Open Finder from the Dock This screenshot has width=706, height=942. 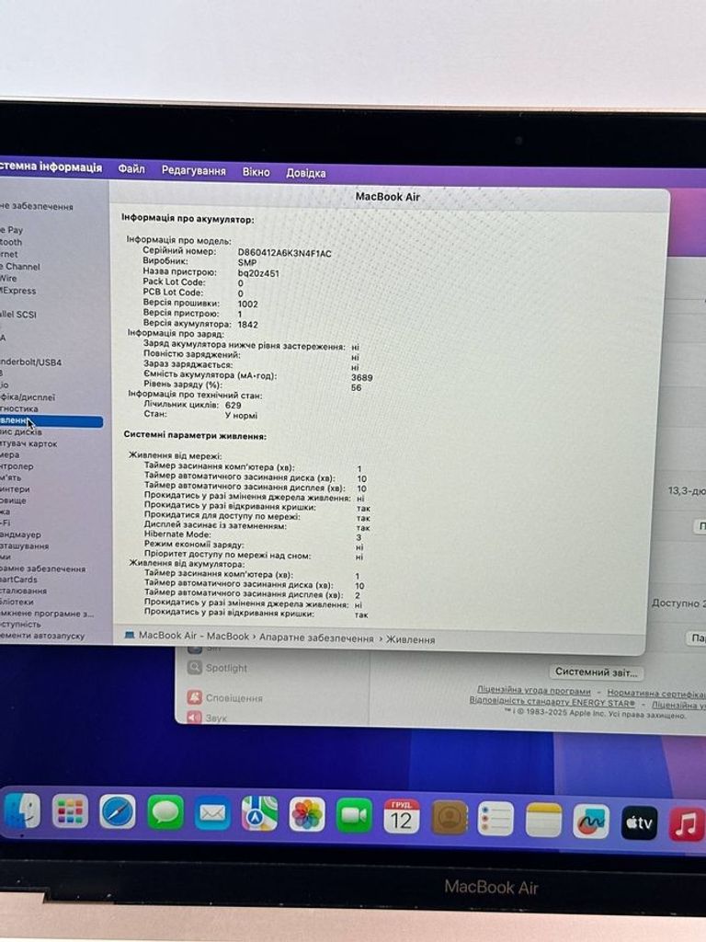[x=20, y=811]
